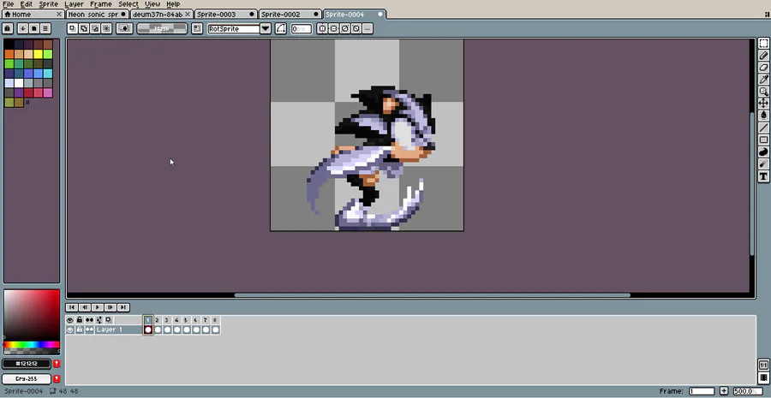771x398 pixels.
Task: Click the pivot settings icon before RotSprite
Action: click(x=197, y=28)
